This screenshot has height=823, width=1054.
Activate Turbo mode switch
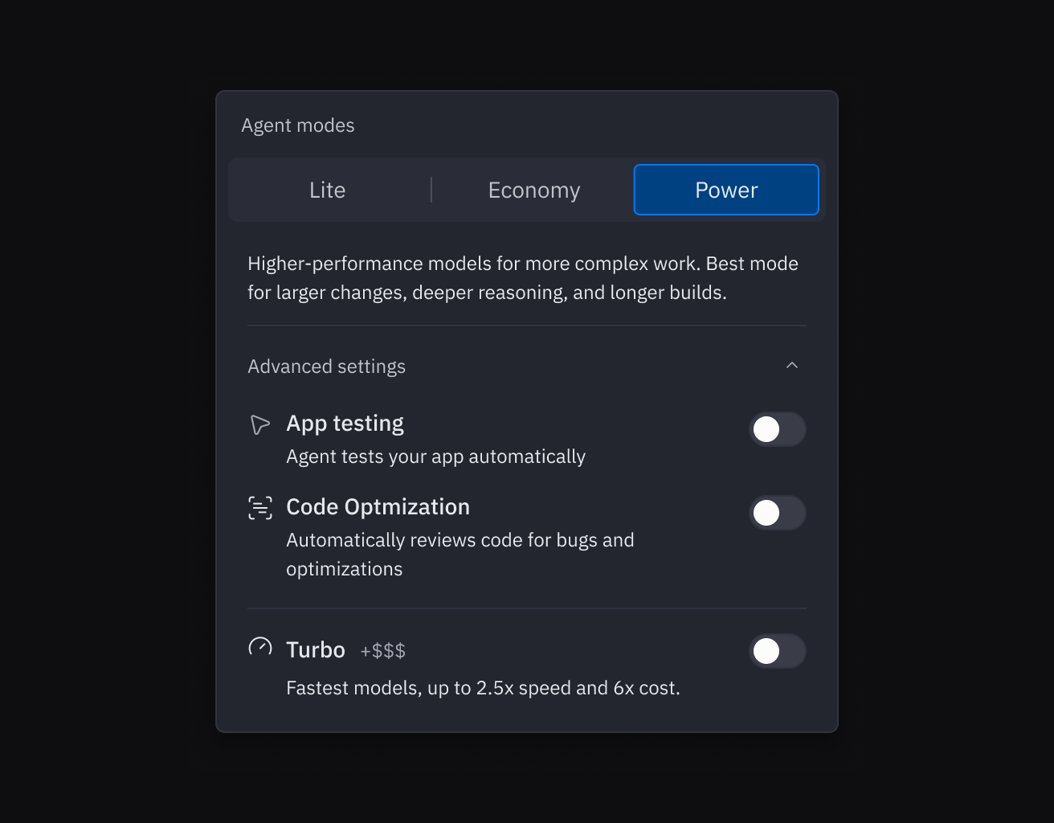[x=778, y=651]
